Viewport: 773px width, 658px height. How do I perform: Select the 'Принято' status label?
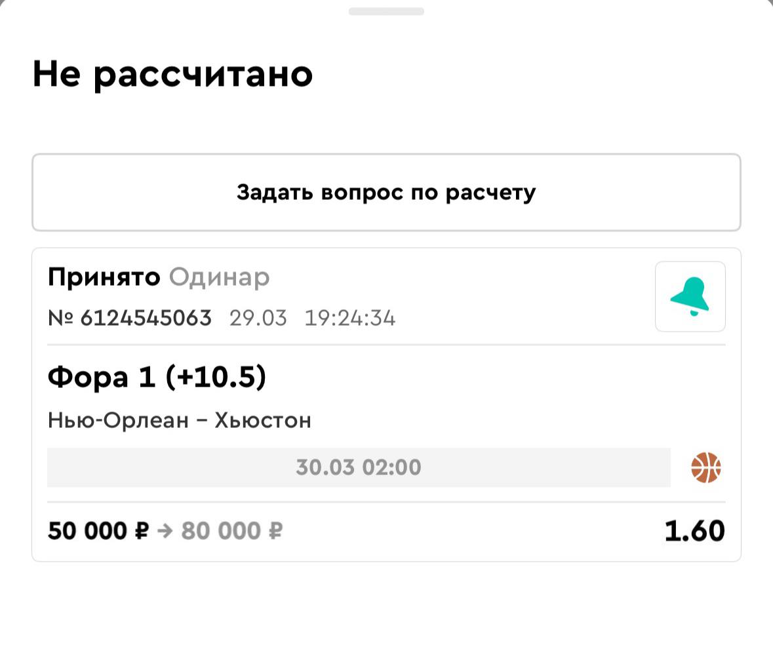click(x=104, y=277)
